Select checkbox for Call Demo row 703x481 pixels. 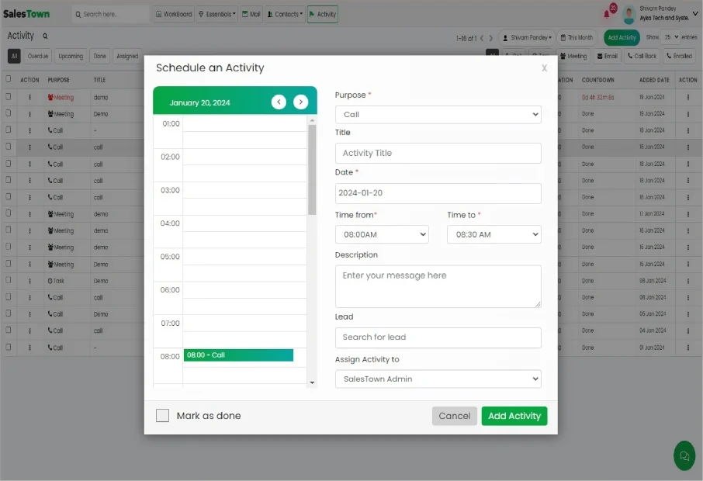[x=8, y=313]
